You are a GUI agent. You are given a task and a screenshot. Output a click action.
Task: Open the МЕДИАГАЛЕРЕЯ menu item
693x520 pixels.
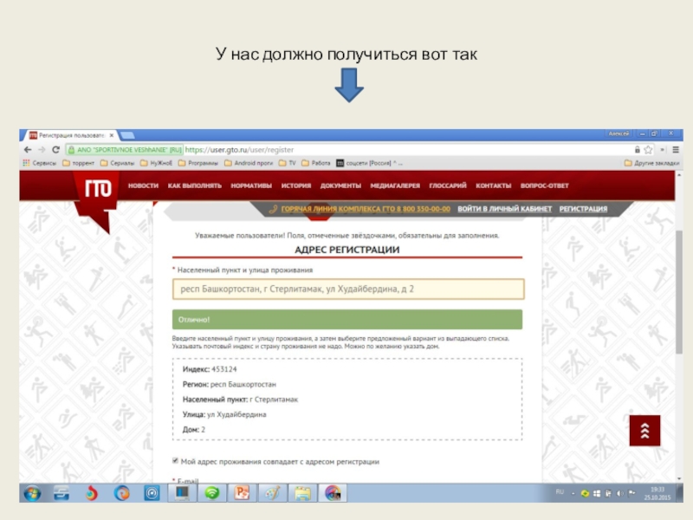[x=395, y=185]
